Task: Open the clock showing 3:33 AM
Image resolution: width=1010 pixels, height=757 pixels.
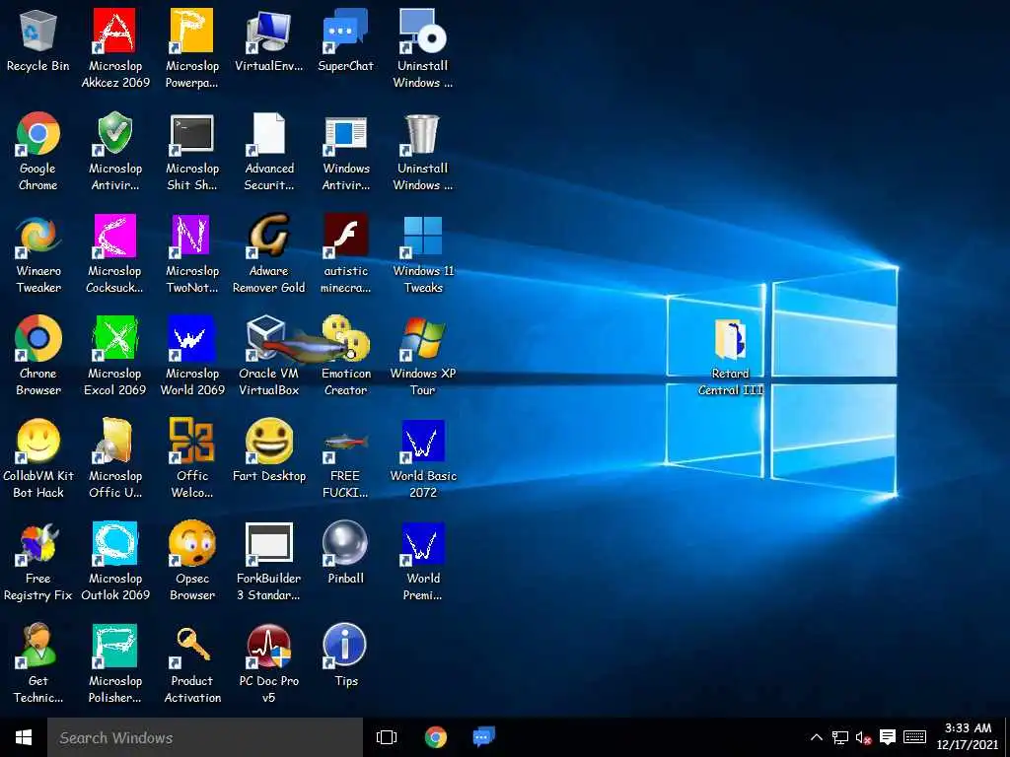Action: [x=967, y=737]
